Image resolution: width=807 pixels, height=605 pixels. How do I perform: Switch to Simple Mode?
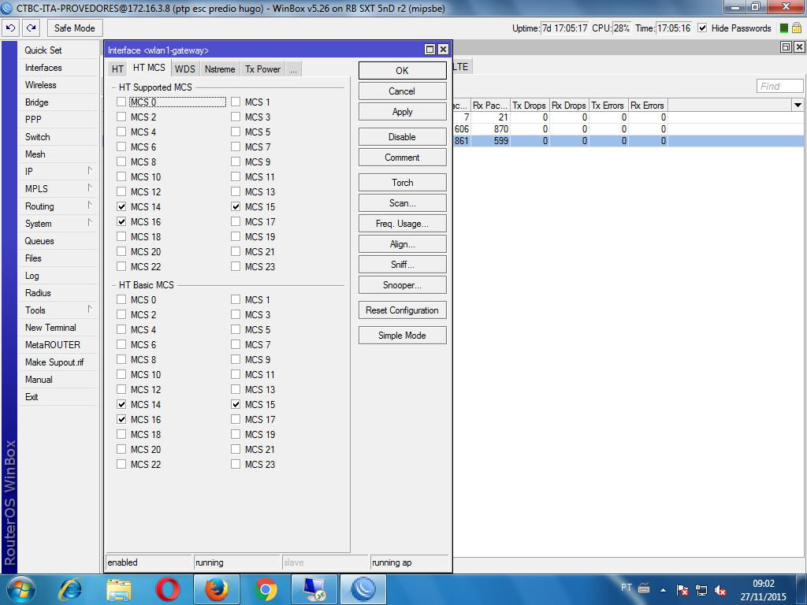[x=403, y=336]
